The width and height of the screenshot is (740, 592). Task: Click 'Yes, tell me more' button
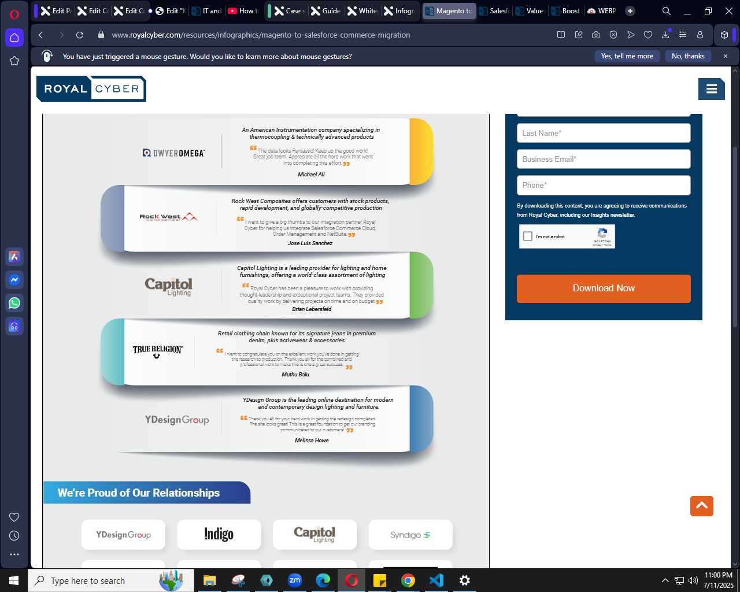tap(627, 56)
